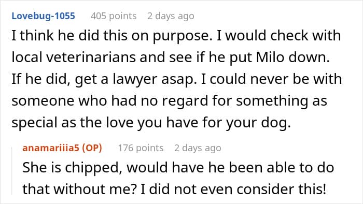Click the line ending 'for your dog.'
Image resolution: width=363 pixels, height=204 pixels.
pos(151,122)
